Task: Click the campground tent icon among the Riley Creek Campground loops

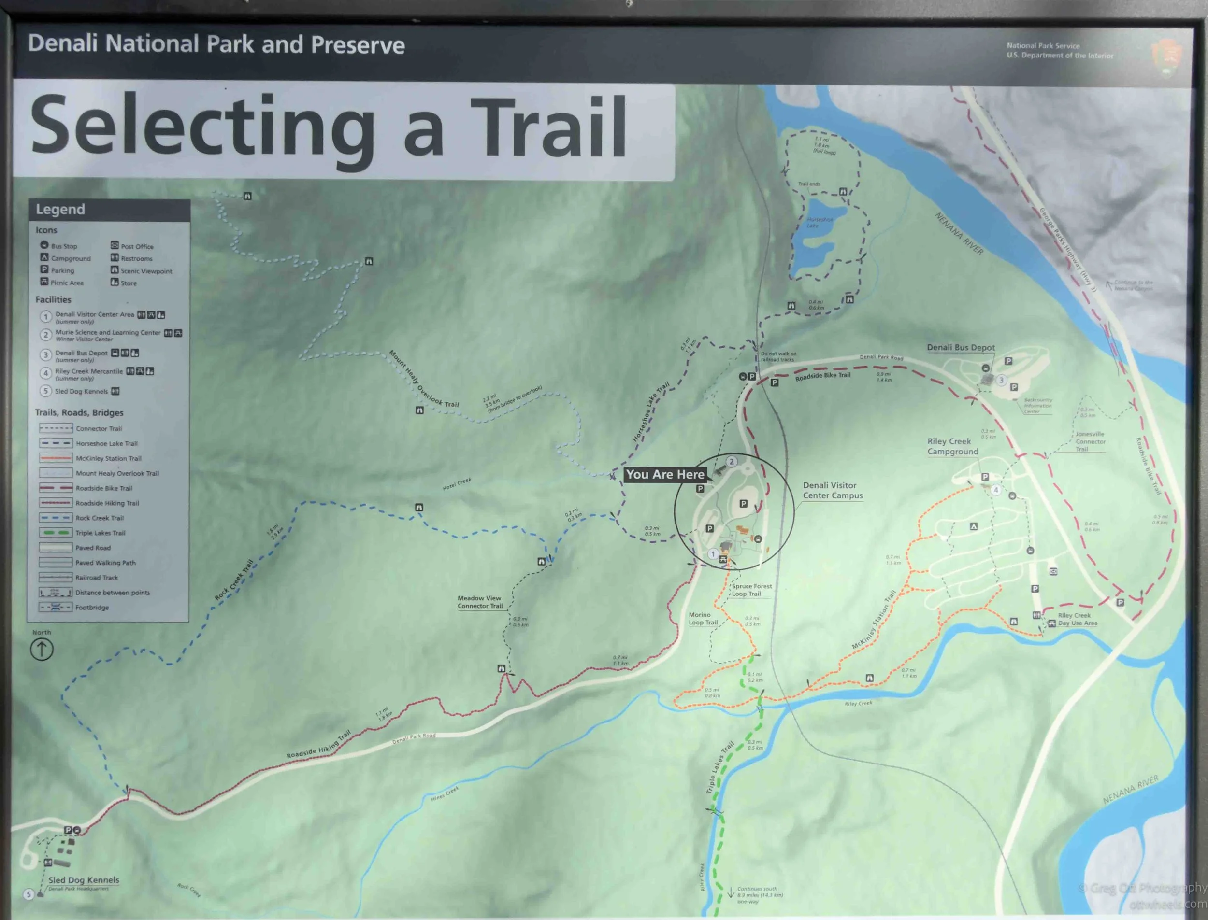Action: pos(974,526)
